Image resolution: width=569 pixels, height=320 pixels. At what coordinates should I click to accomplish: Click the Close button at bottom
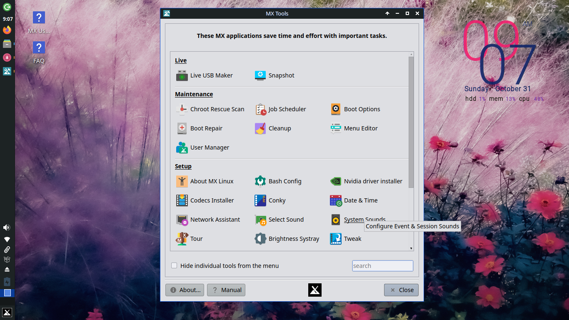click(401, 290)
